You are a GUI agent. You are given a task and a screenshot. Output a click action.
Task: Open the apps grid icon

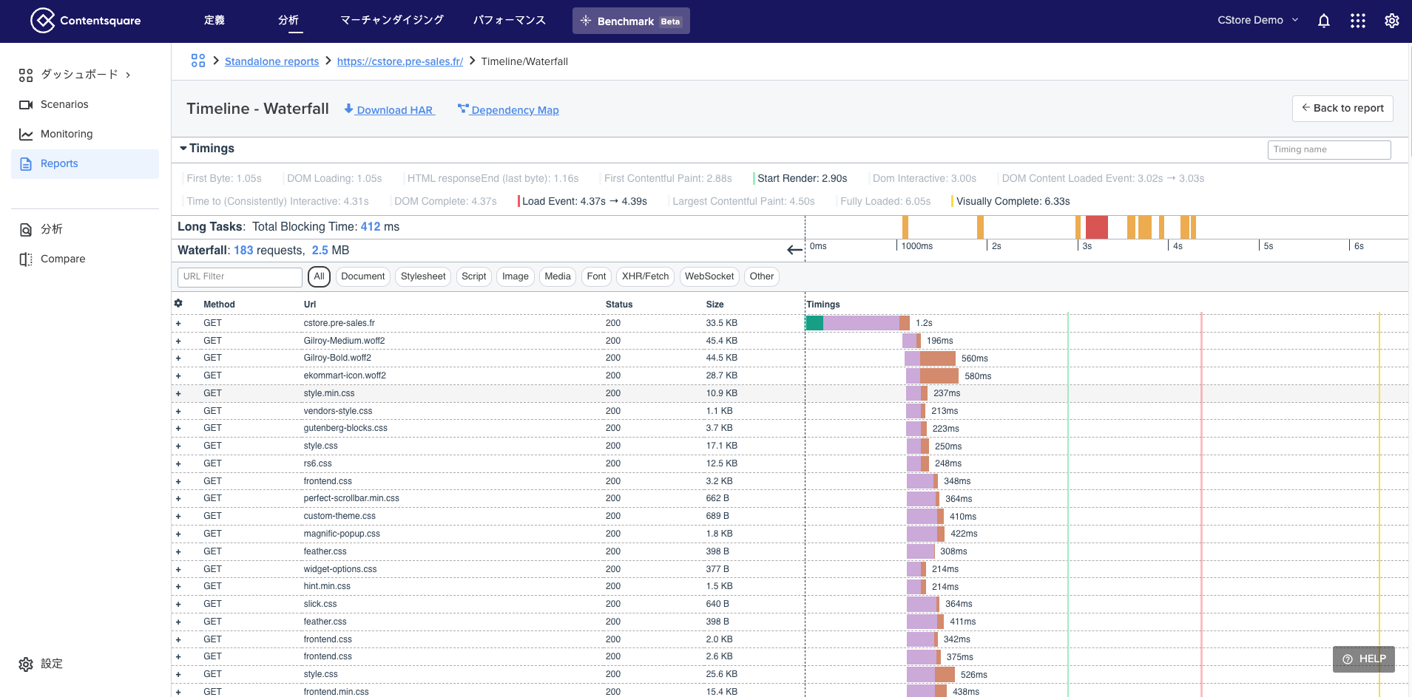click(1357, 21)
